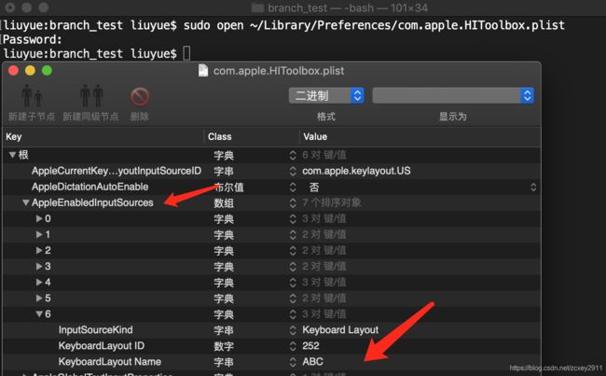
Task: Zoom the plist editor with green button
Action: (x=48, y=70)
